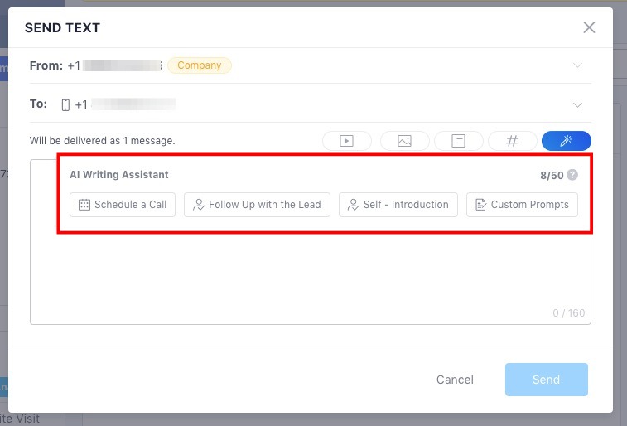
Task: Choose Follow Up with the Lead prompt
Action: [x=257, y=205]
